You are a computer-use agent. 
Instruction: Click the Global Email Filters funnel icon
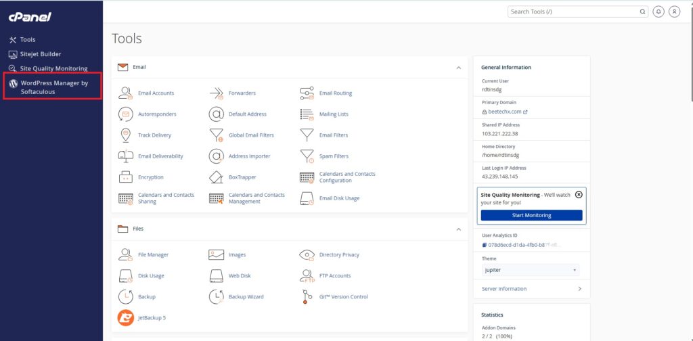[x=216, y=135]
